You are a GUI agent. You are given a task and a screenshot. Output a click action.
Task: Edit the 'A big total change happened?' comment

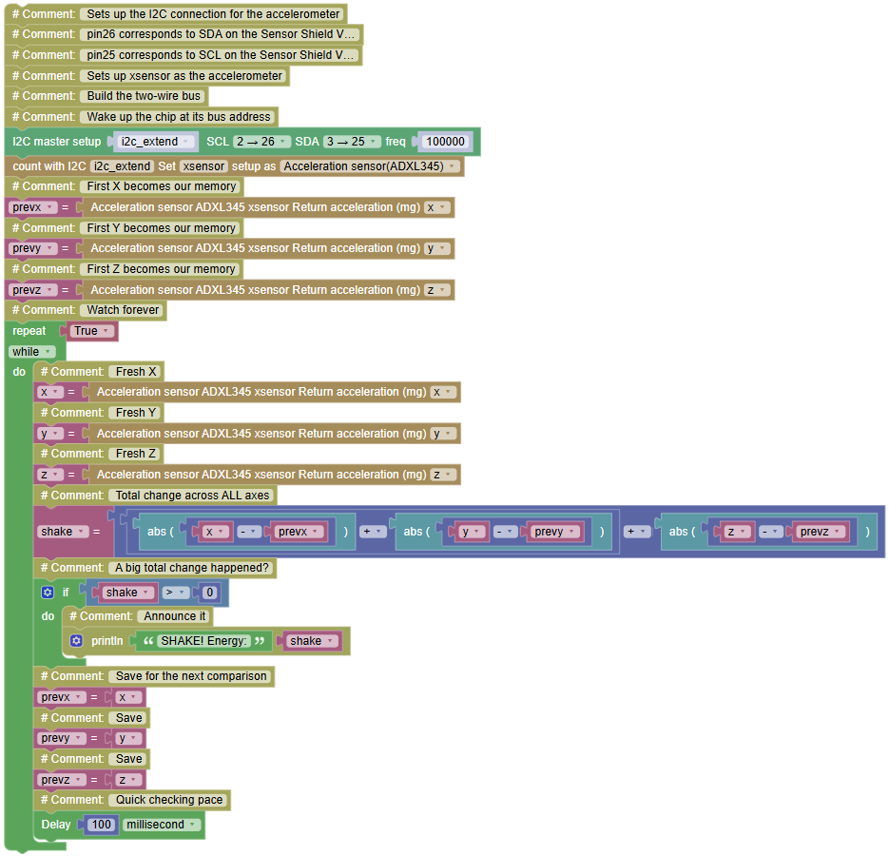point(192,569)
